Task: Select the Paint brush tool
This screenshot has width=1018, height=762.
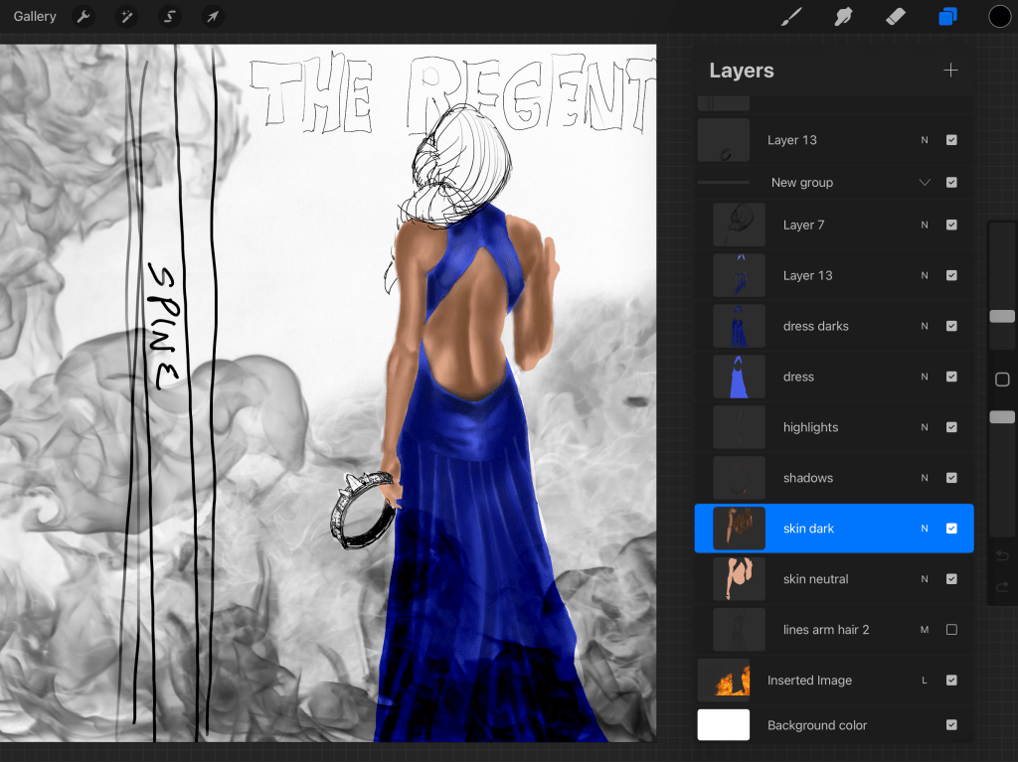Action: click(x=791, y=17)
